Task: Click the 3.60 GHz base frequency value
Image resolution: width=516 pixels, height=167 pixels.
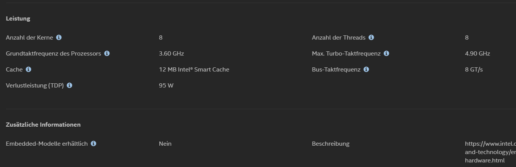Action: click(x=171, y=53)
